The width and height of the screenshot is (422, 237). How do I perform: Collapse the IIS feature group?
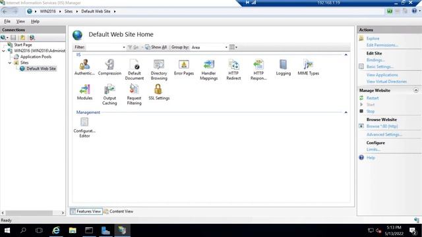[x=346, y=55]
